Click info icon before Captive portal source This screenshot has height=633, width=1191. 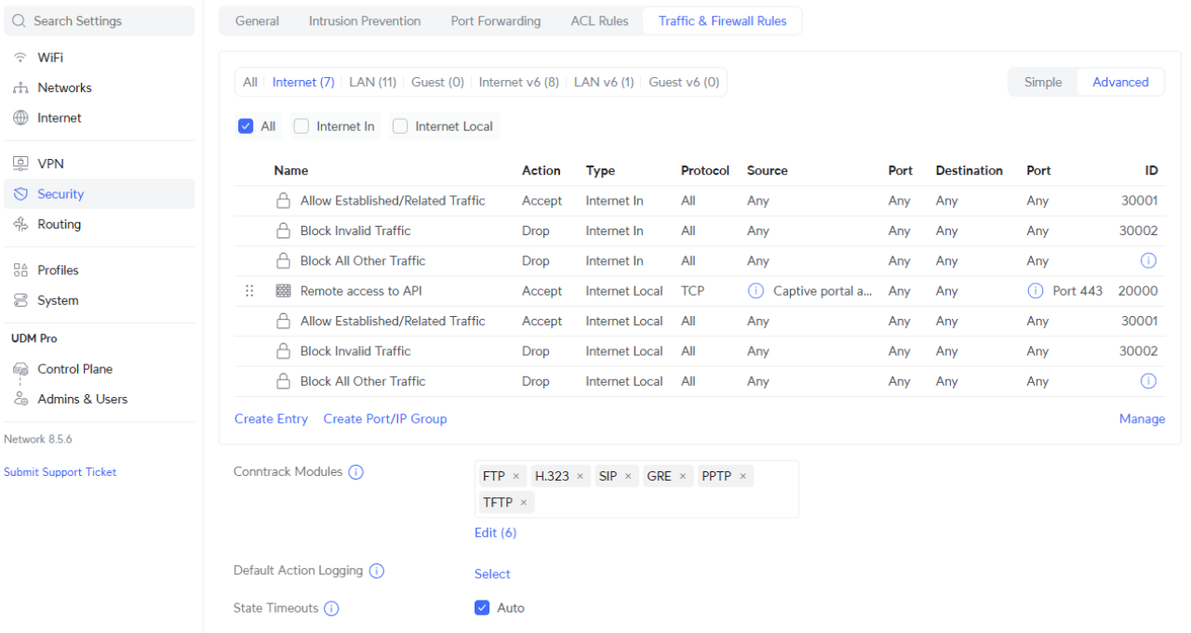pyautogui.click(x=756, y=291)
